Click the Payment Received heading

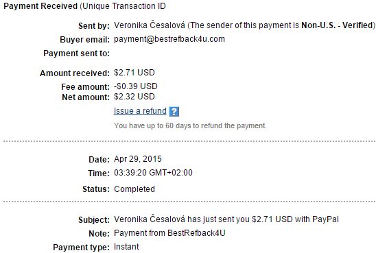pyautogui.click(x=40, y=6)
